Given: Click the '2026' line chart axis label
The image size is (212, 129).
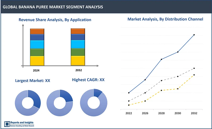Looking at the screenshot, I should [145, 113].
